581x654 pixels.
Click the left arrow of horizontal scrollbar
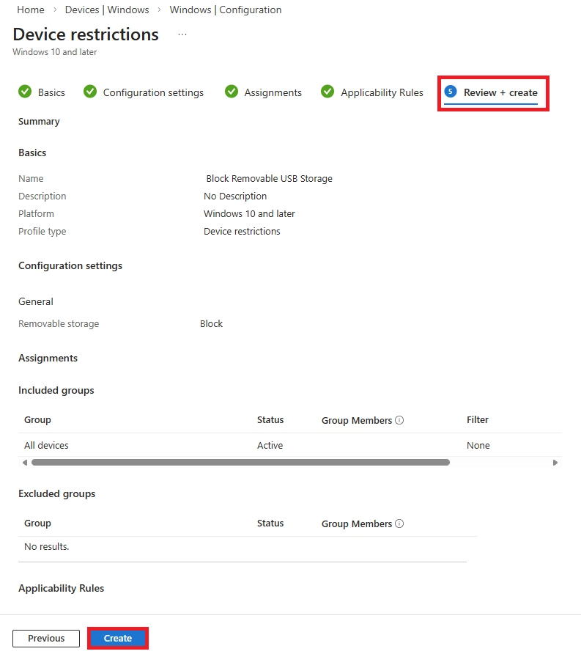[x=25, y=463]
